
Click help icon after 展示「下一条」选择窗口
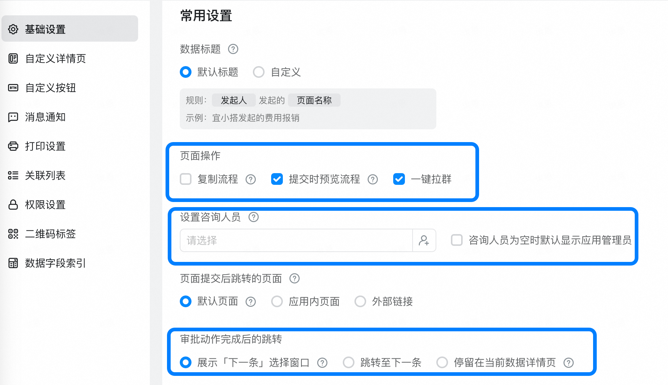click(x=322, y=363)
